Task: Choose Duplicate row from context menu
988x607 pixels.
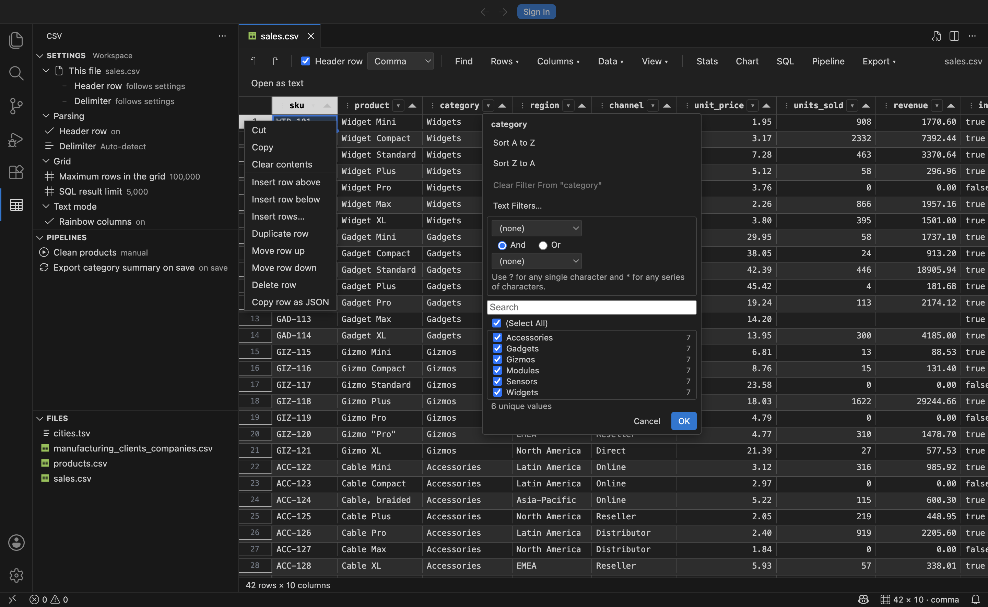Action: pos(280,234)
